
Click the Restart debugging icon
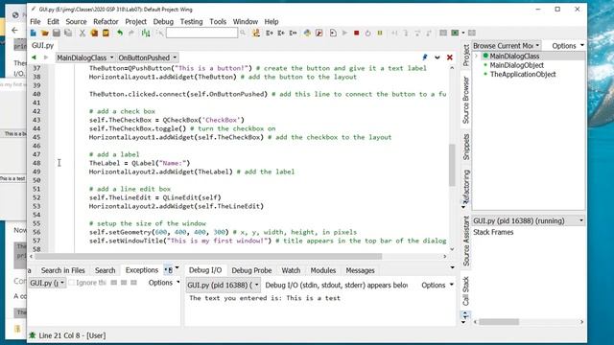[x=367, y=34]
